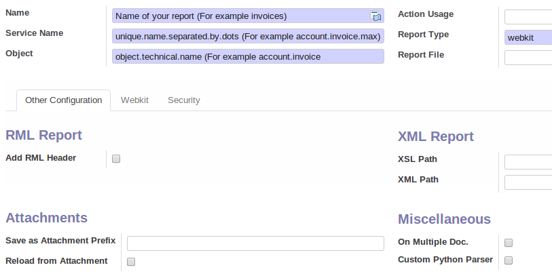Click the translate icon in Name field

[375, 16]
